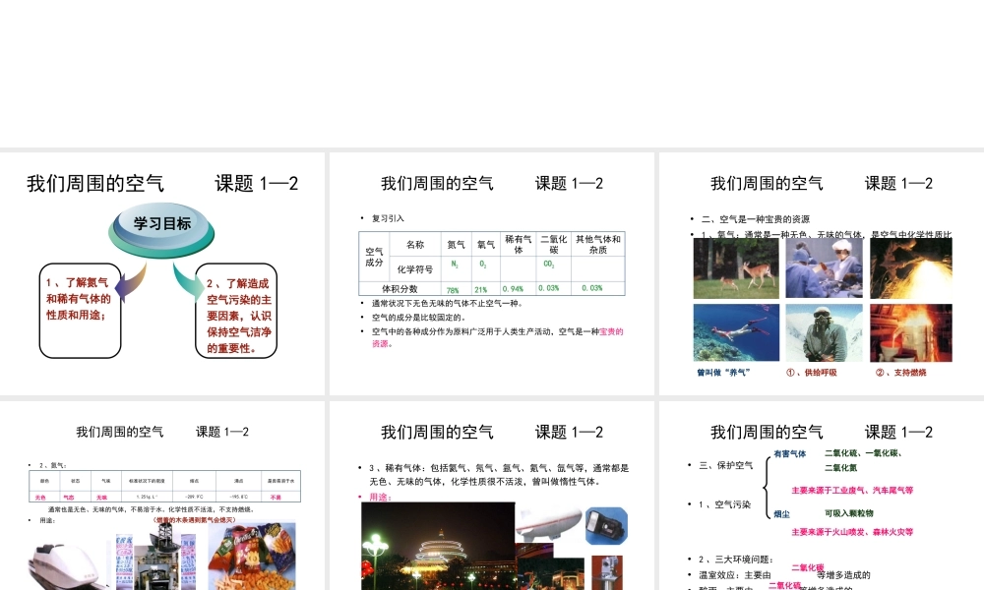Select the bullet 空气的成分是比较固定的
This screenshot has height=590, width=984.
pos(418,318)
